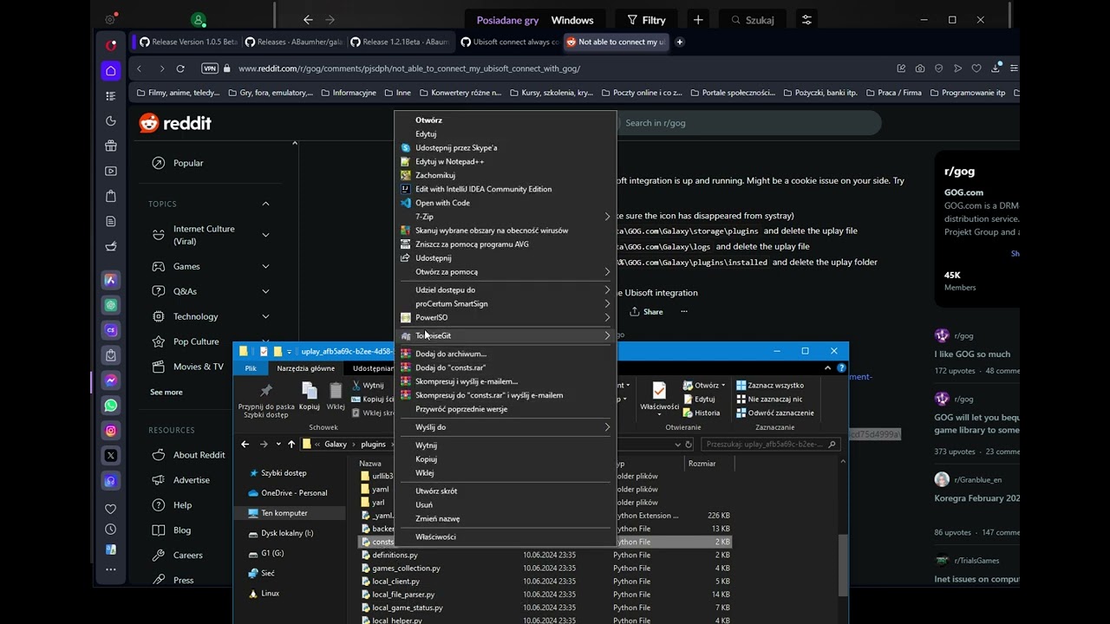The image size is (1110, 624).
Task: Reload the Reddit page in the browser
Action: click(x=180, y=68)
